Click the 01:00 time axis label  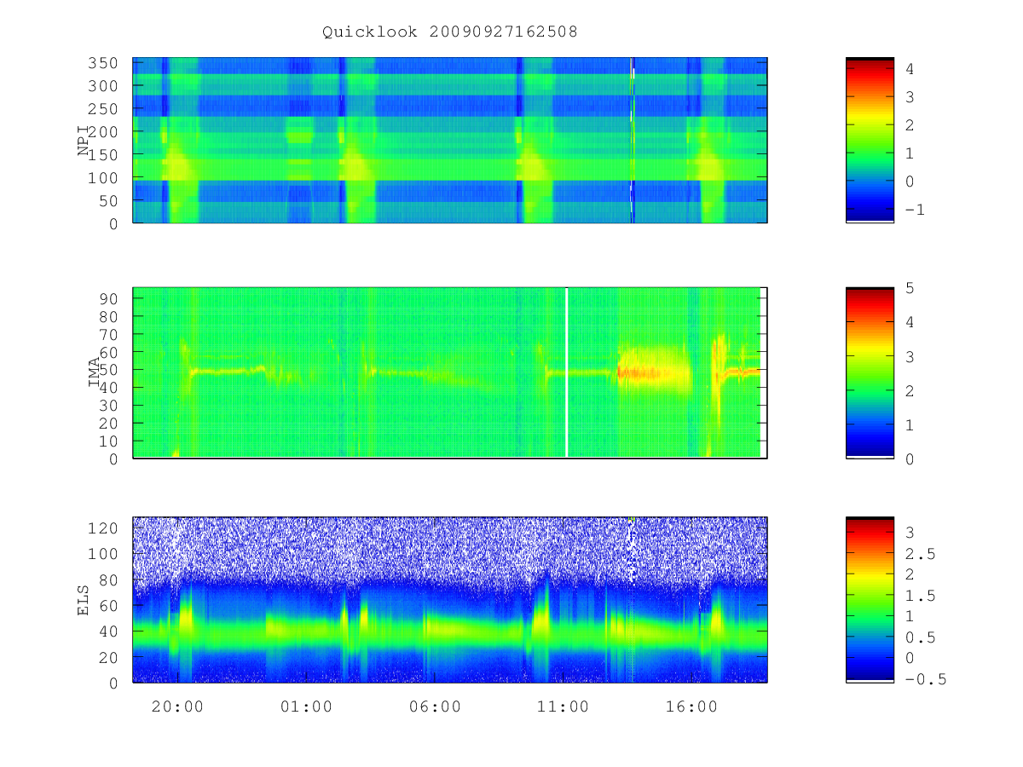(x=306, y=706)
